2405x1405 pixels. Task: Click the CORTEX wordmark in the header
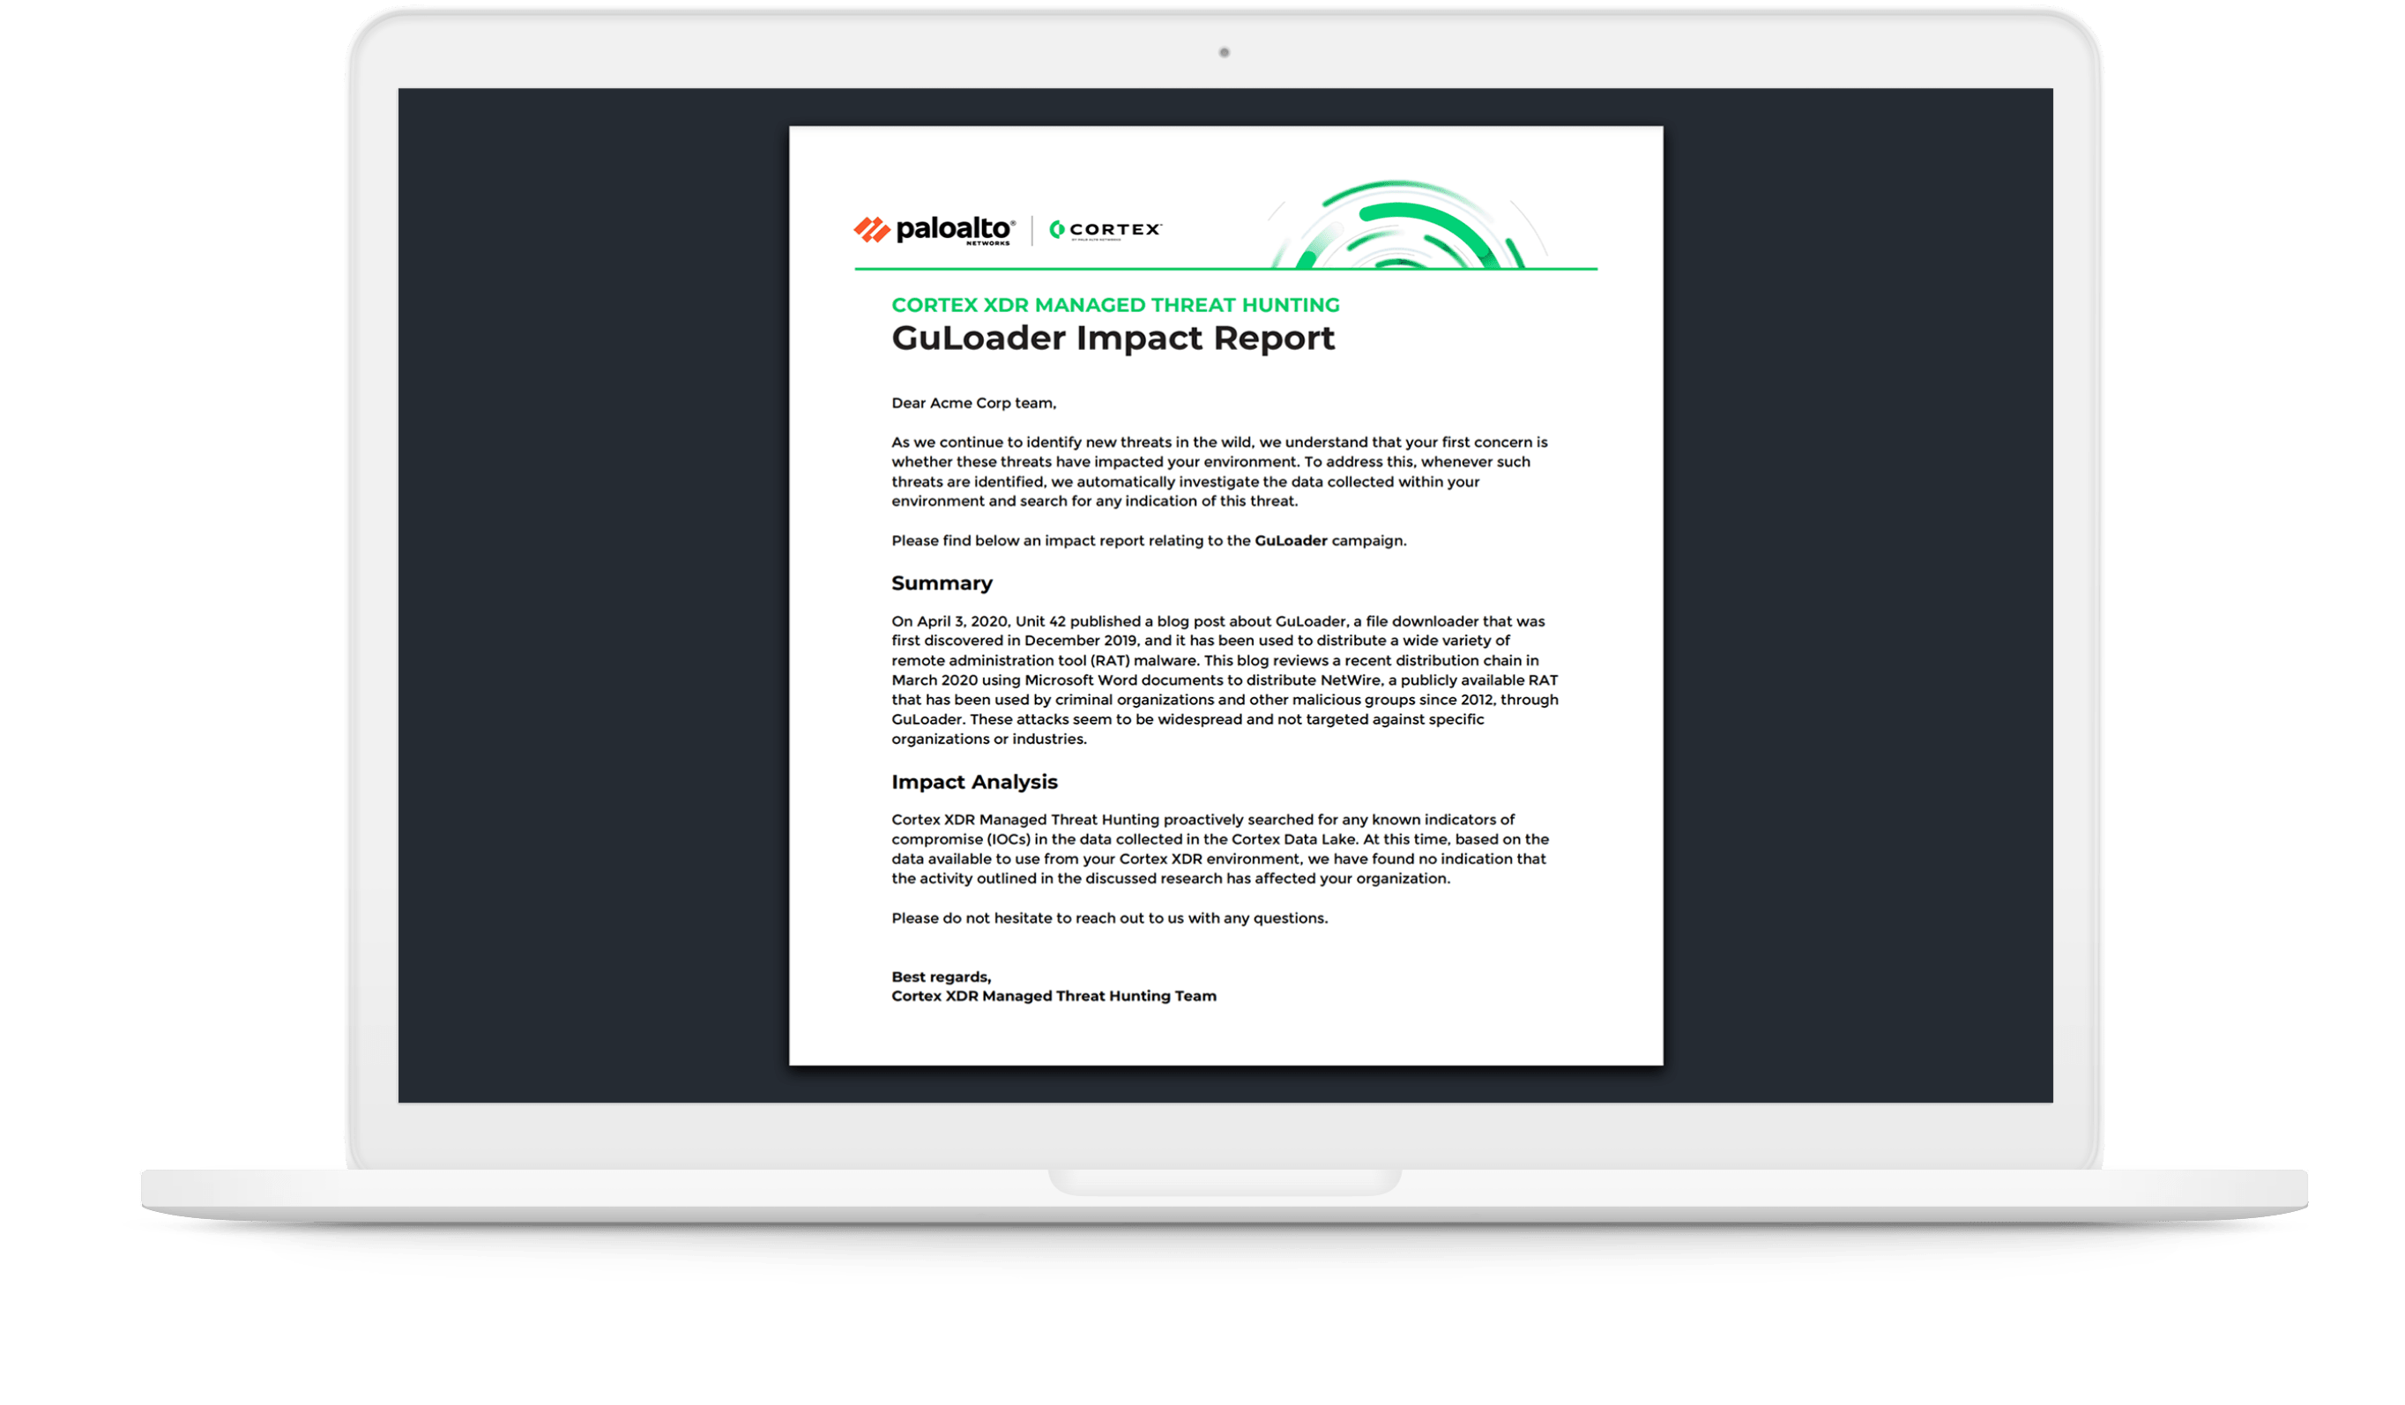pyautogui.click(x=1117, y=227)
